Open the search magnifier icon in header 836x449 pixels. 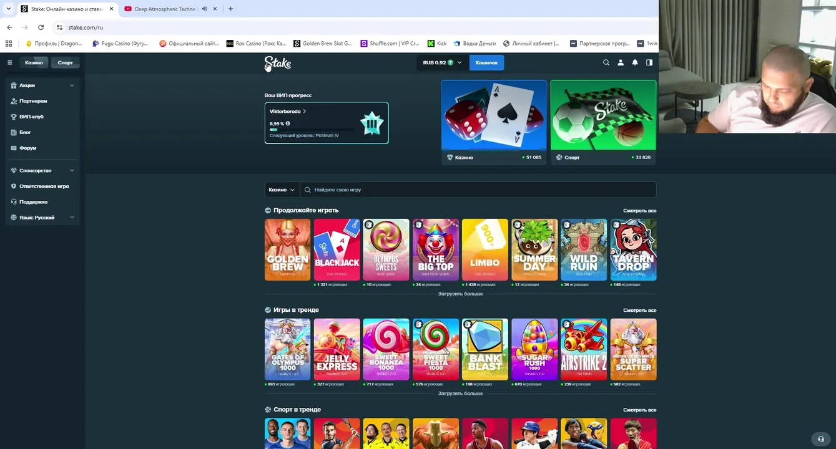pyautogui.click(x=606, y=62)
